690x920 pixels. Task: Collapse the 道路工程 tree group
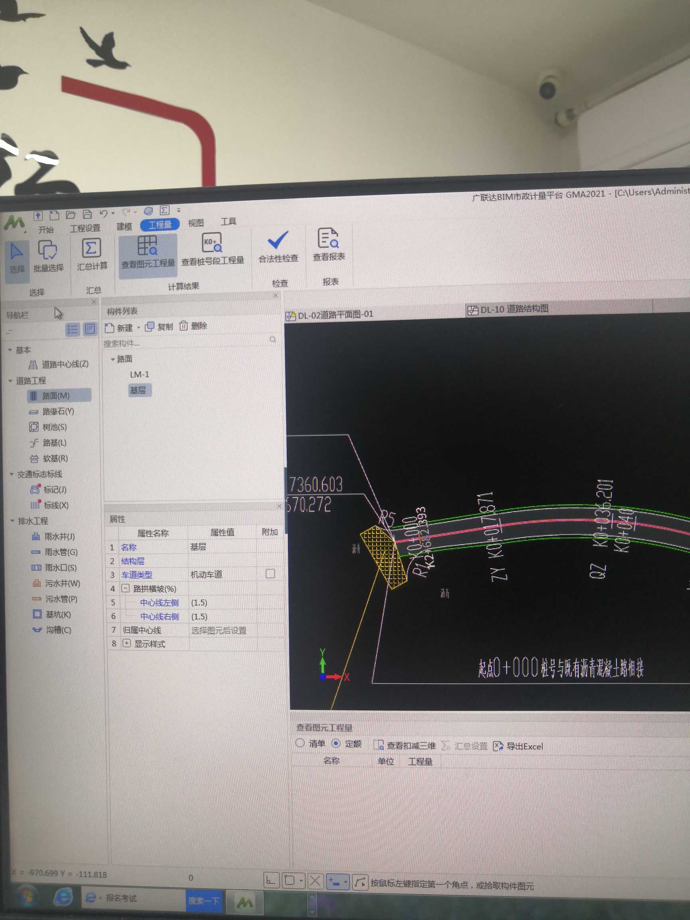click(x=10, y=381)
